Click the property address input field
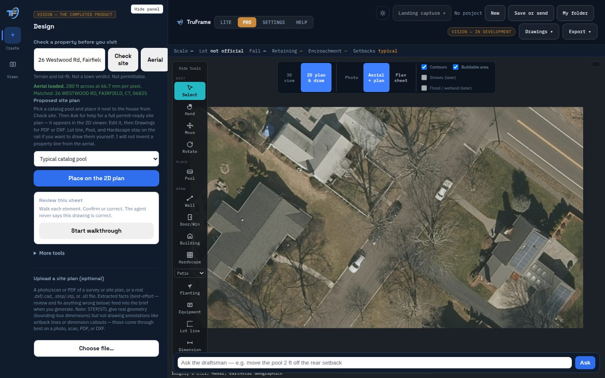605x378 pixels. point(69,60)
